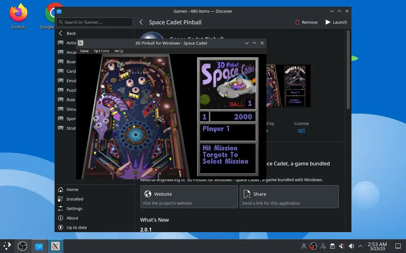Click the Up to date arrow icon
The width and height of the screenshot is (406, 253).
pos(61,227)
